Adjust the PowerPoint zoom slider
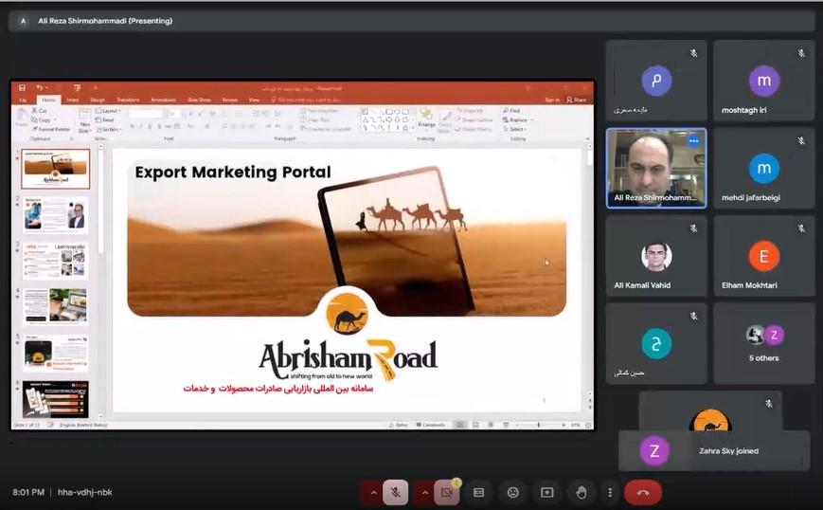 (538, 425)
